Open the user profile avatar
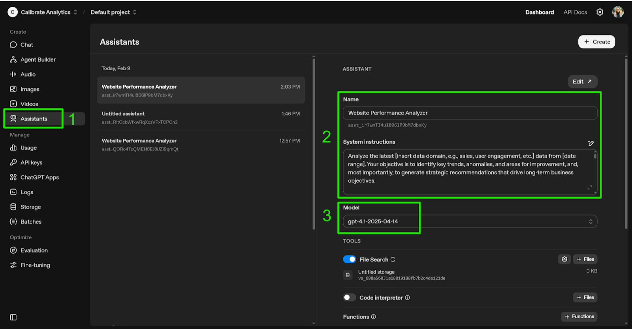This screenshot has width=632, height=329. (618, 12)
